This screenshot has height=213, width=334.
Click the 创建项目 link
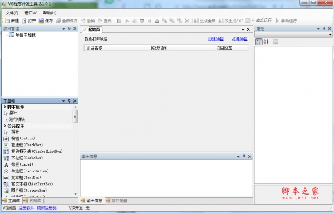click(x=216, y=39)
